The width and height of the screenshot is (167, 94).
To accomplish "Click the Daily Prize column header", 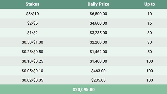I will pos(99,4).
